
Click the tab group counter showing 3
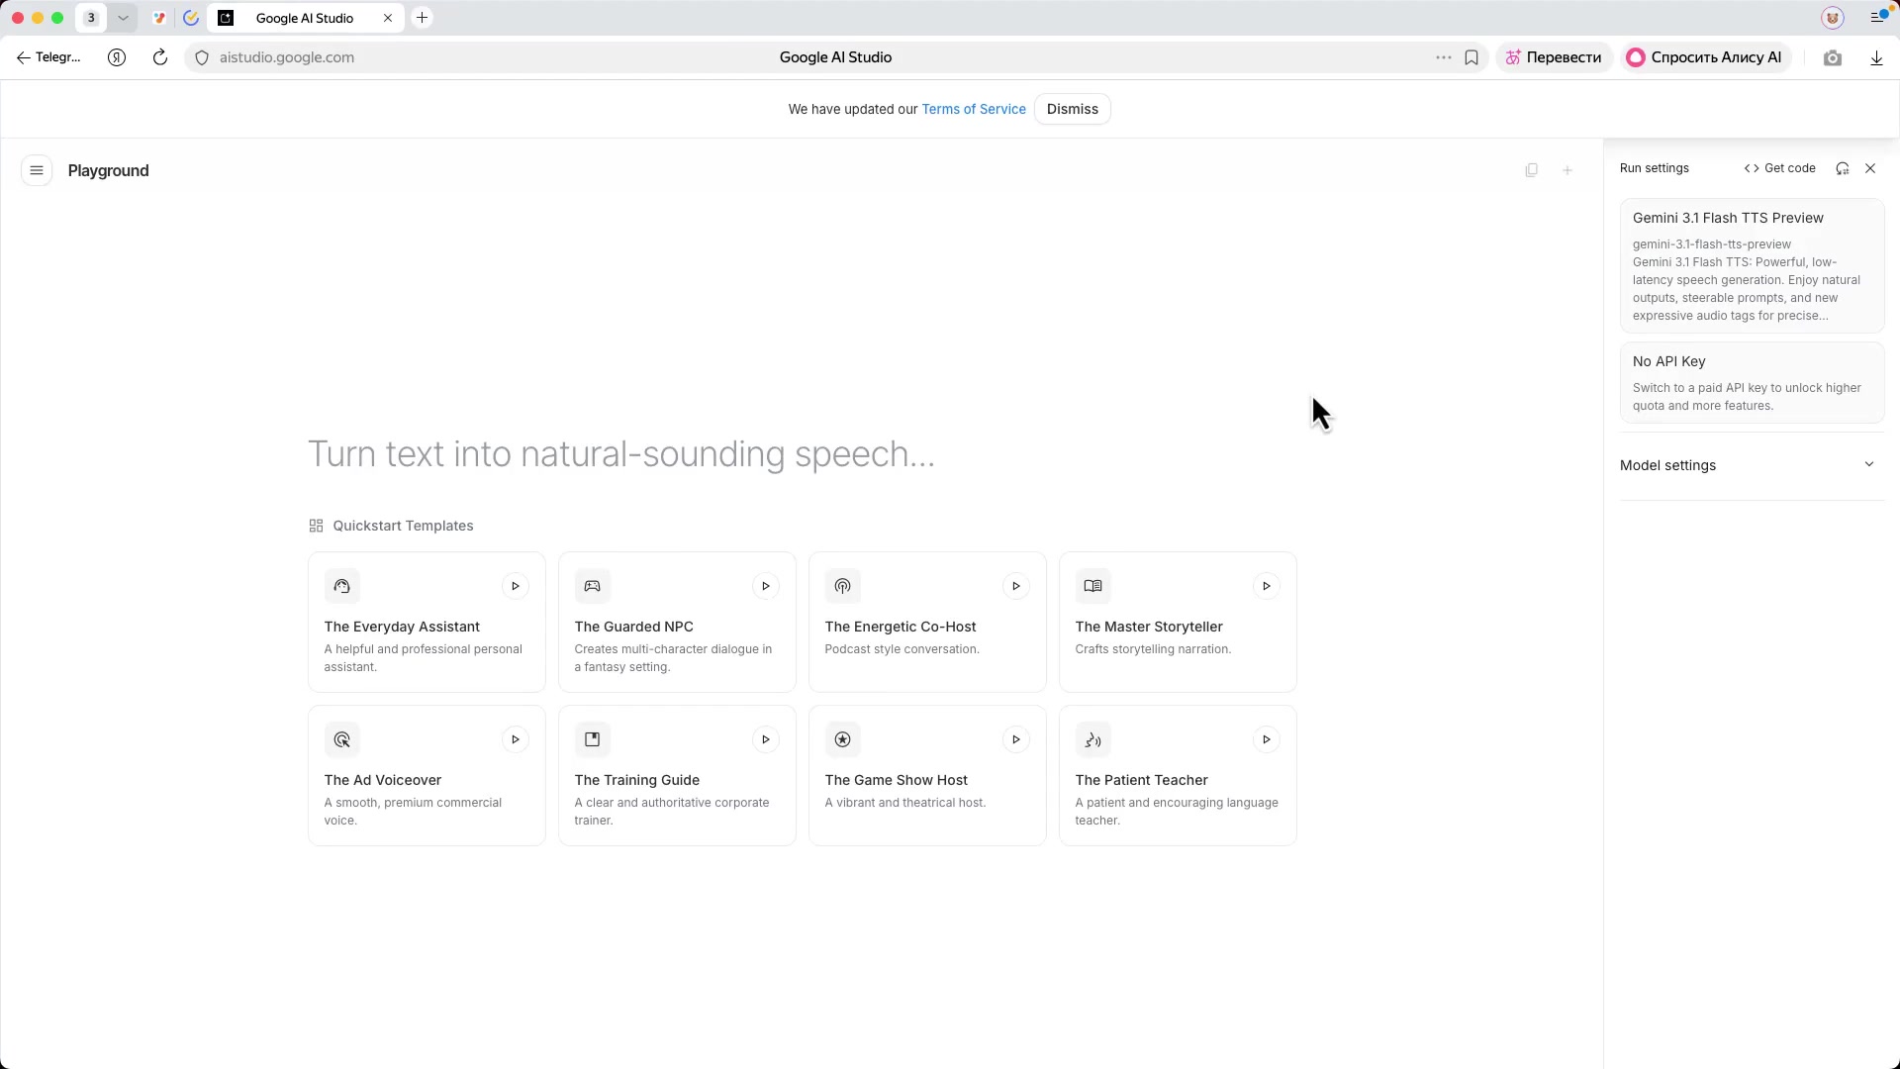(91, 18)
